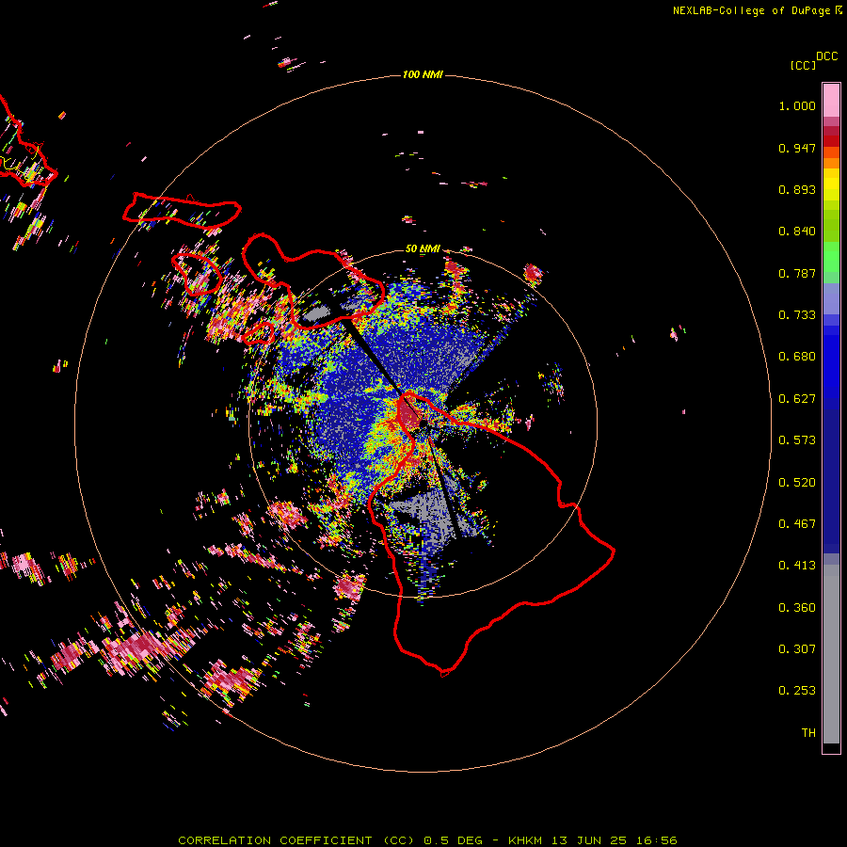Click the CORRELATION COEFFICIENT caption text
Screen dimensions: 847x847
[x=275, y=840]
